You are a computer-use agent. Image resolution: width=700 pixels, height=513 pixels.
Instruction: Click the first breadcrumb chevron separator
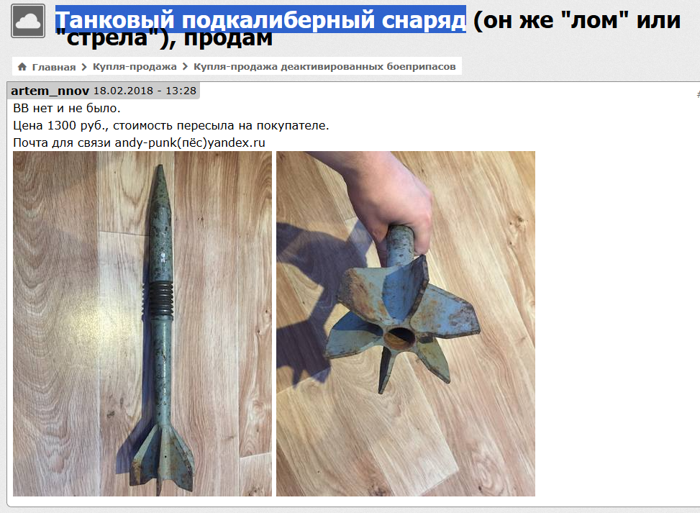84,67
